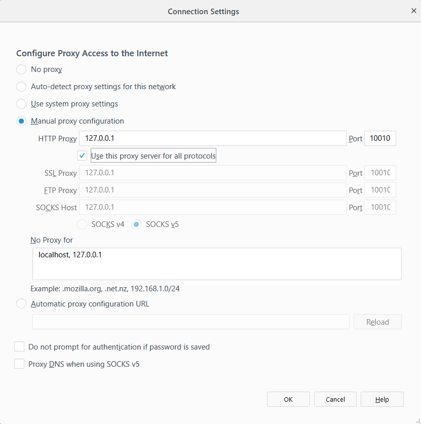Select Manual proxy configuration
The height and width of the screenshot is (424, 421).
[x=21, y=121]
